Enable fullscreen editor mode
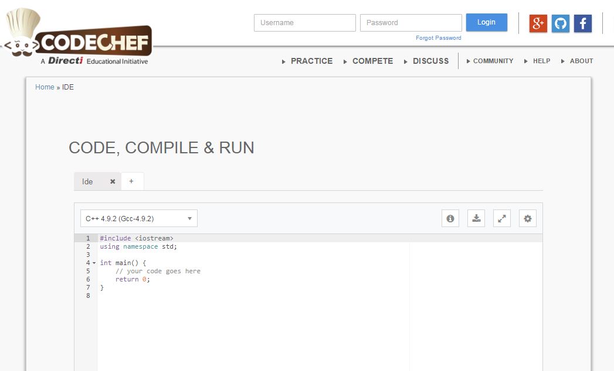 (x=501, y=218)
